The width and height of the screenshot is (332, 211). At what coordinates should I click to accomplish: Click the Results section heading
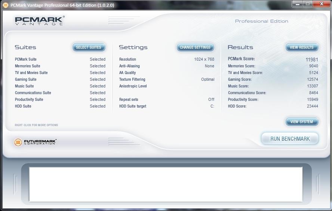point(240,47)
